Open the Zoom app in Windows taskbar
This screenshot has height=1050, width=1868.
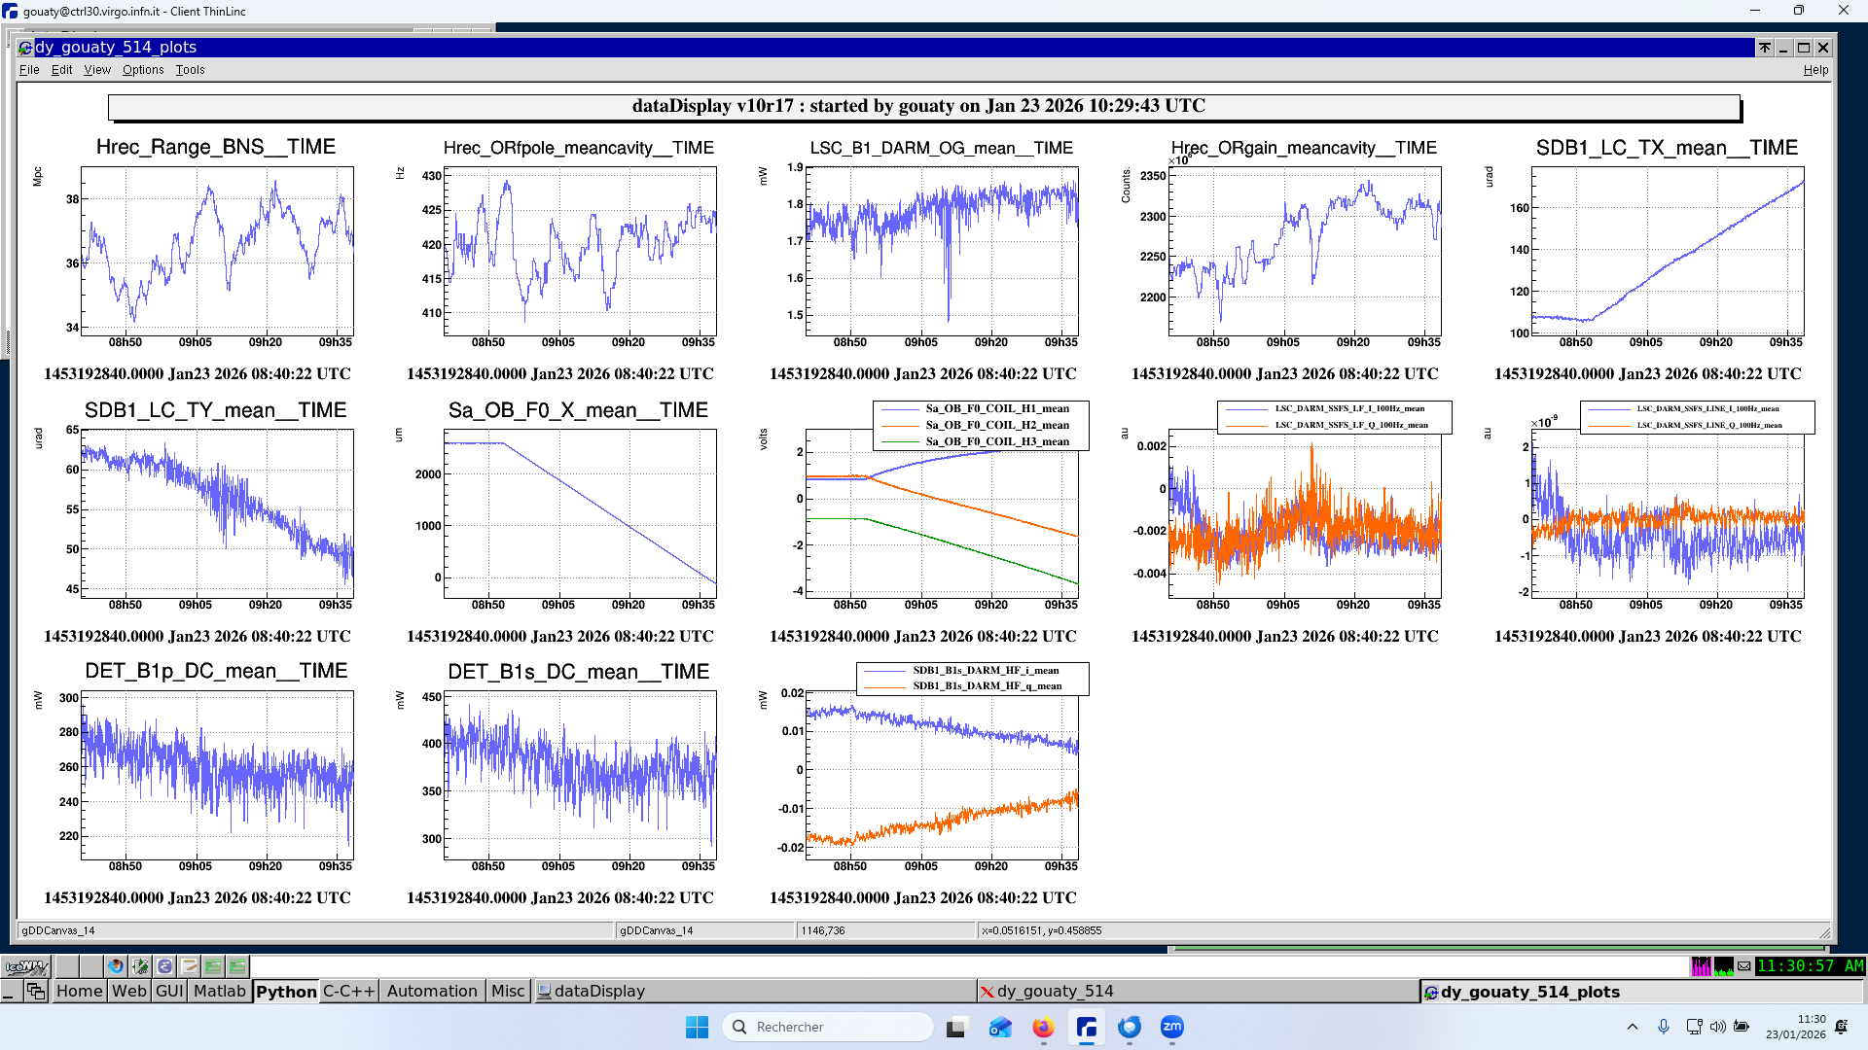click(x=1171, y=1027)
